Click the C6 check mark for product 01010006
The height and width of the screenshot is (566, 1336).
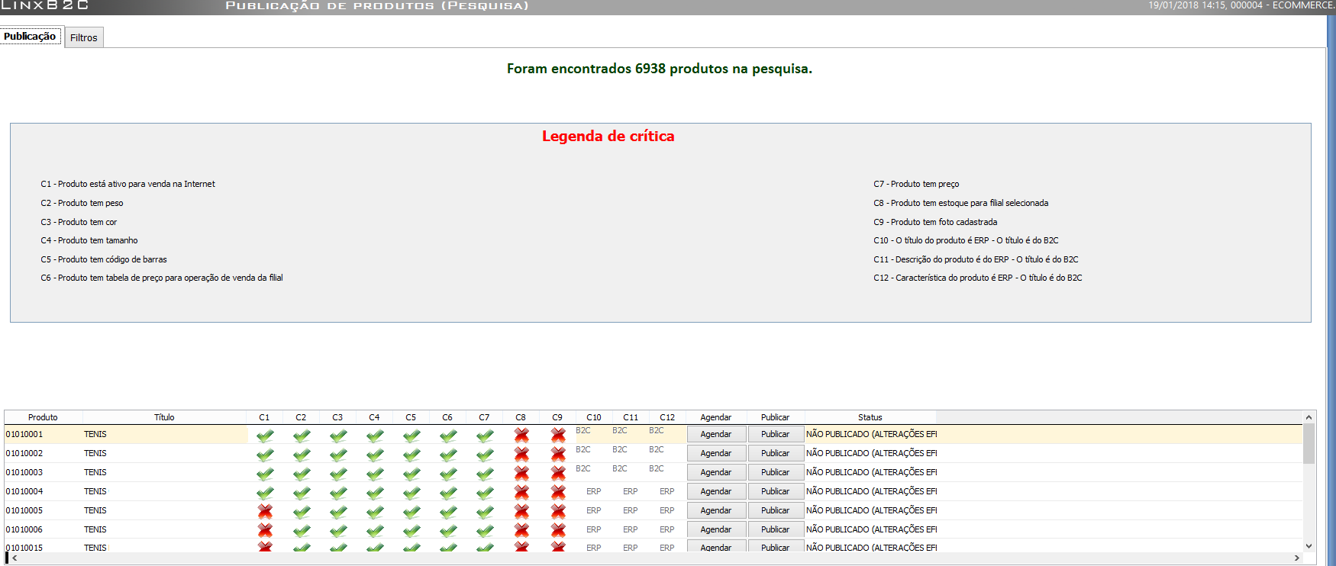pos(448,531)
